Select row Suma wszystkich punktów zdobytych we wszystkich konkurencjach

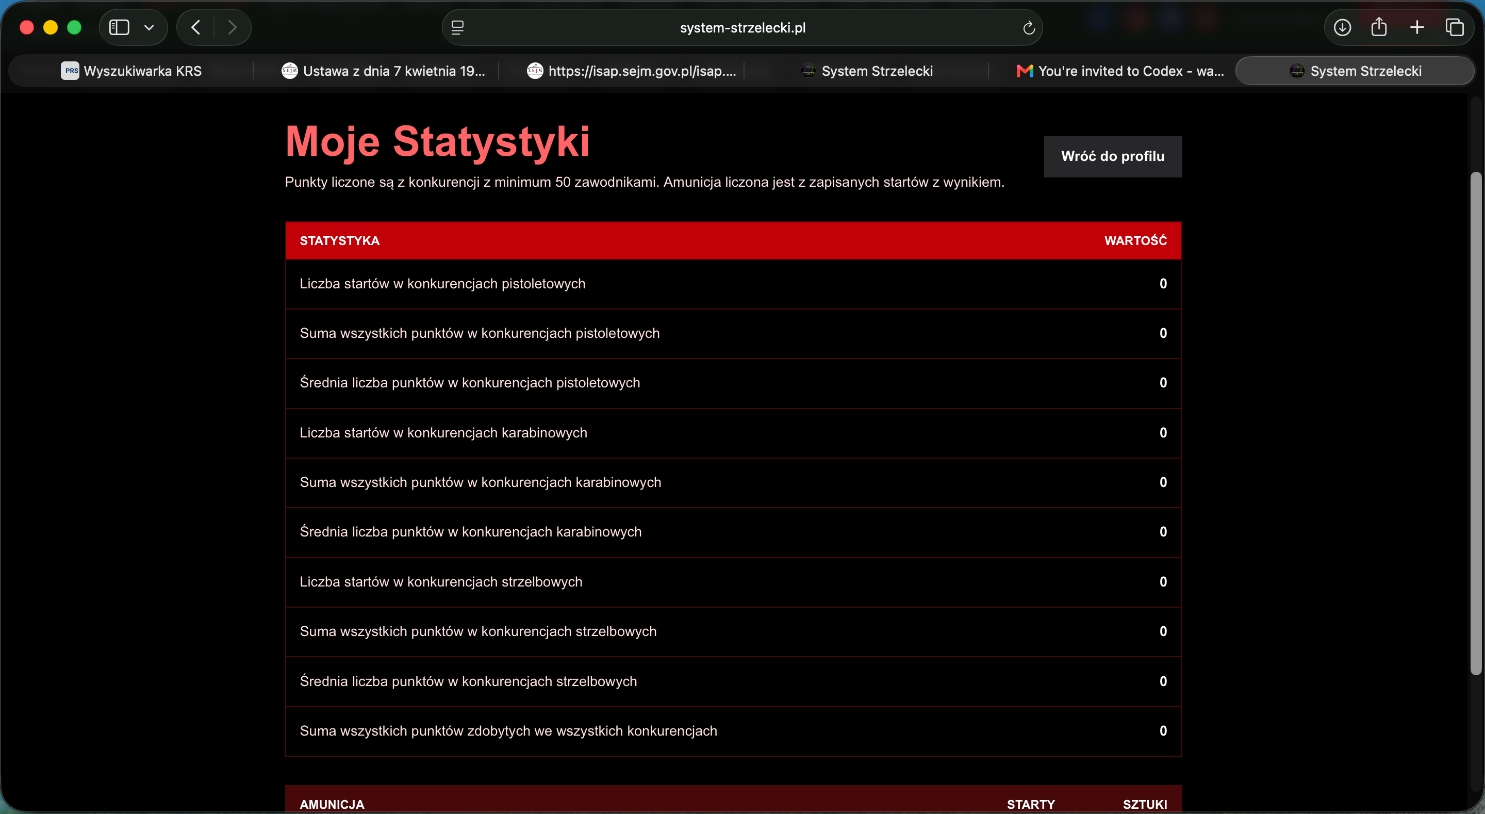click(733, 731)
